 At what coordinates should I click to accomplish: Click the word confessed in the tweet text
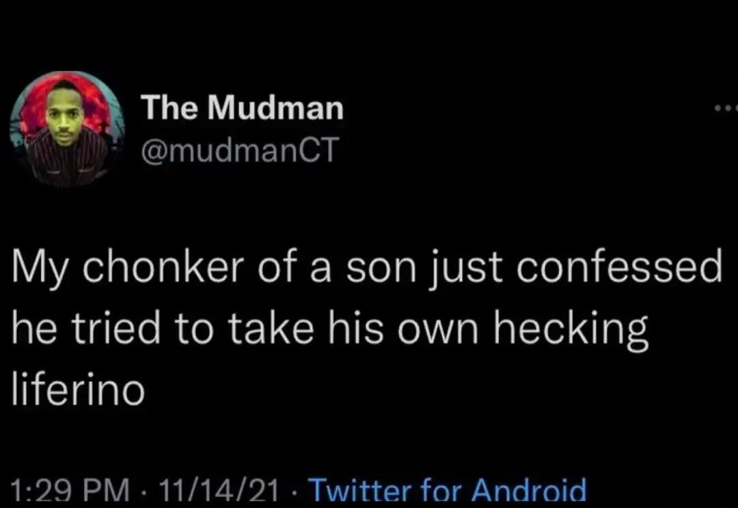coord(622,265)
